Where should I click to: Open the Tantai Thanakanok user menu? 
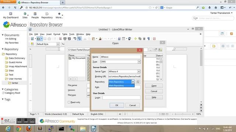221,13
